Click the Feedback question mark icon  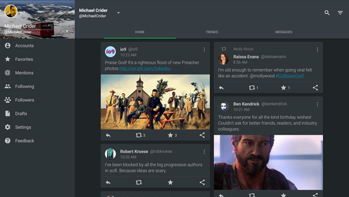[x=7, y=141]
